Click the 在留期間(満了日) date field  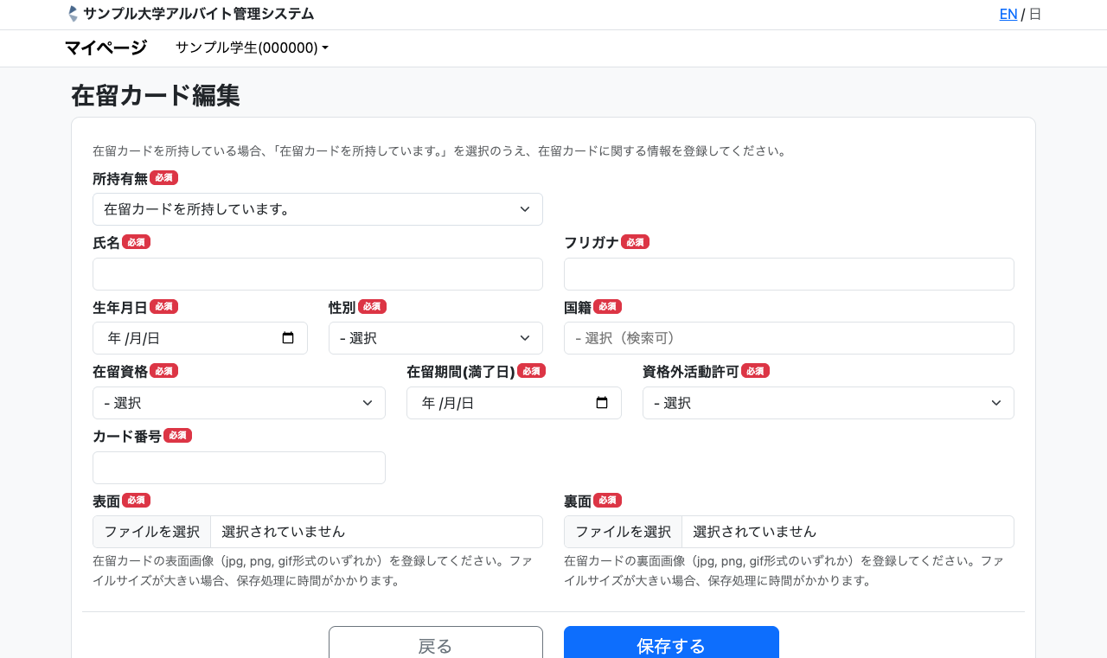pos(514,403)
